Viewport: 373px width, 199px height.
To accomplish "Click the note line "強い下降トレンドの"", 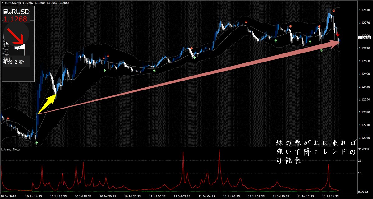I will point(315,152).
